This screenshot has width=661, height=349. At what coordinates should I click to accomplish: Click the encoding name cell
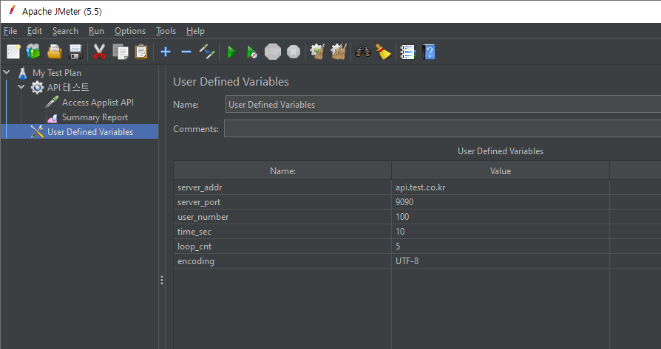tap(282, 260)
